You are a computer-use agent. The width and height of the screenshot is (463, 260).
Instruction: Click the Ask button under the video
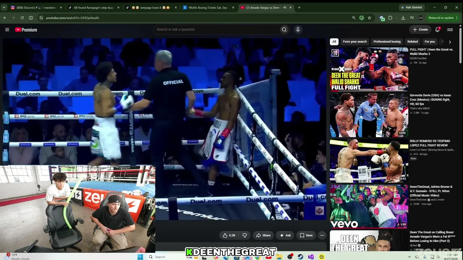pos(285,235)
